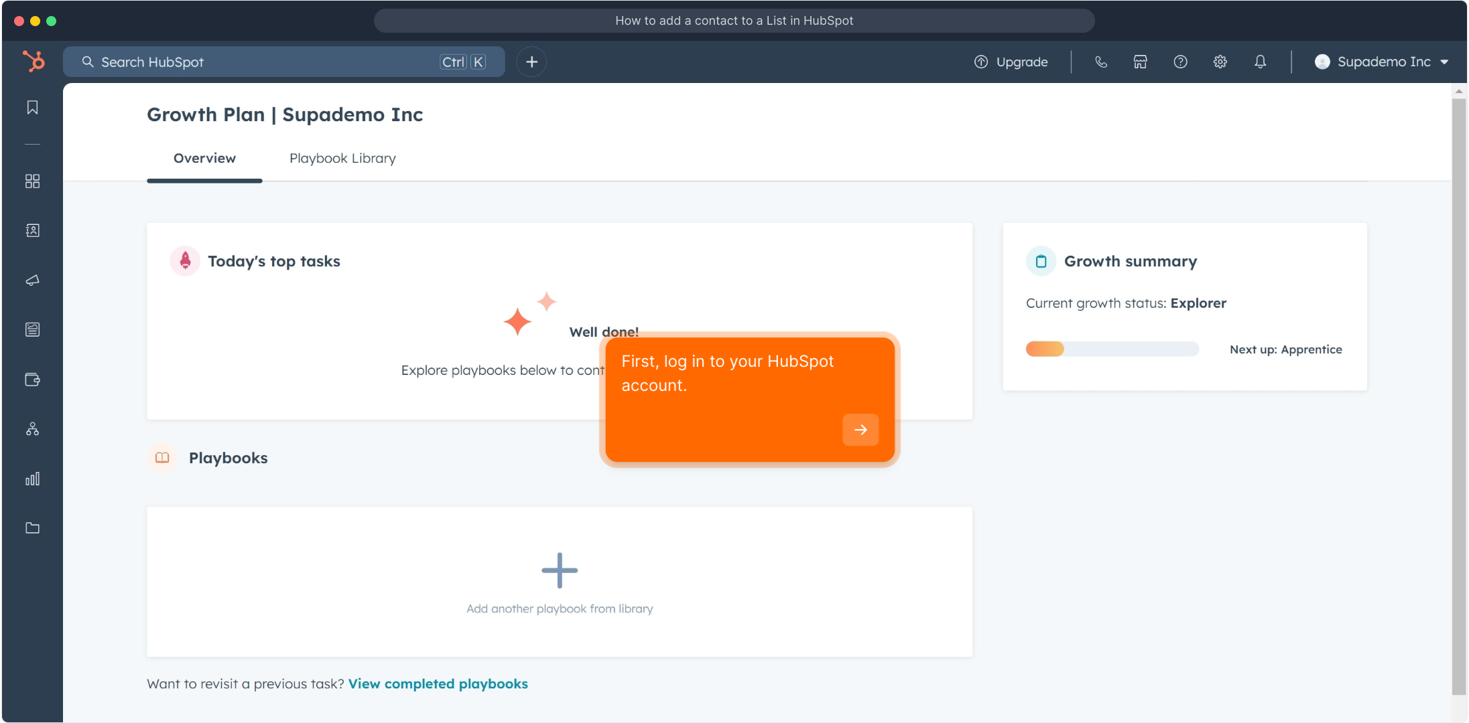Switch to the Playbook Library tab
This screenshot has width=1469, height=723.
coord(342,159)
